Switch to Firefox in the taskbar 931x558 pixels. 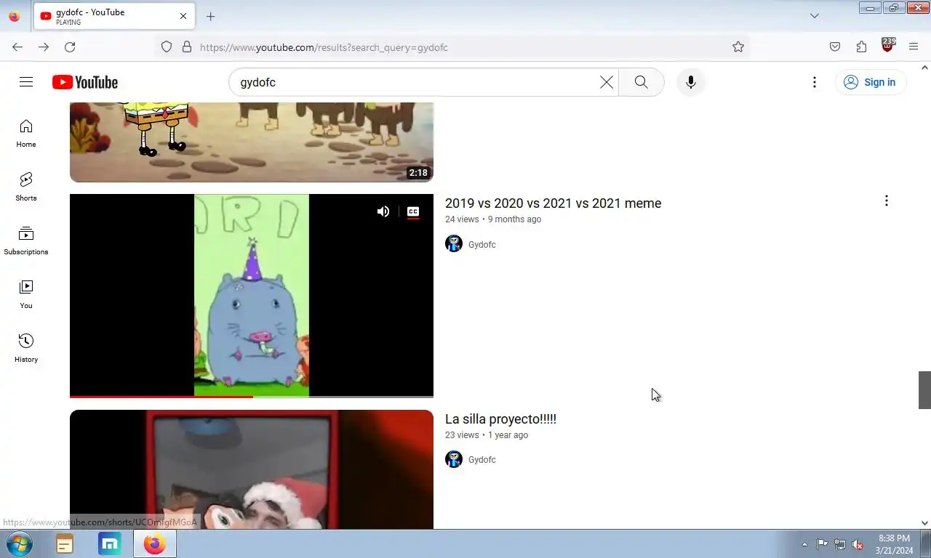coord(155,544)
